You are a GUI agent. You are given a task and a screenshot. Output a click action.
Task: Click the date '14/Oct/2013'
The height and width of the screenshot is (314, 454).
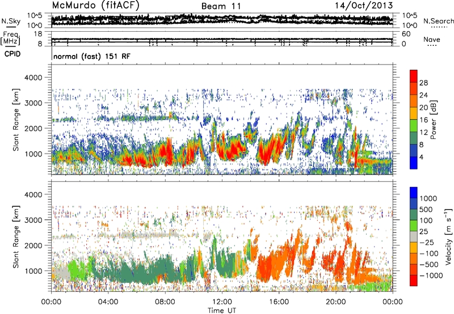(364, 6)
